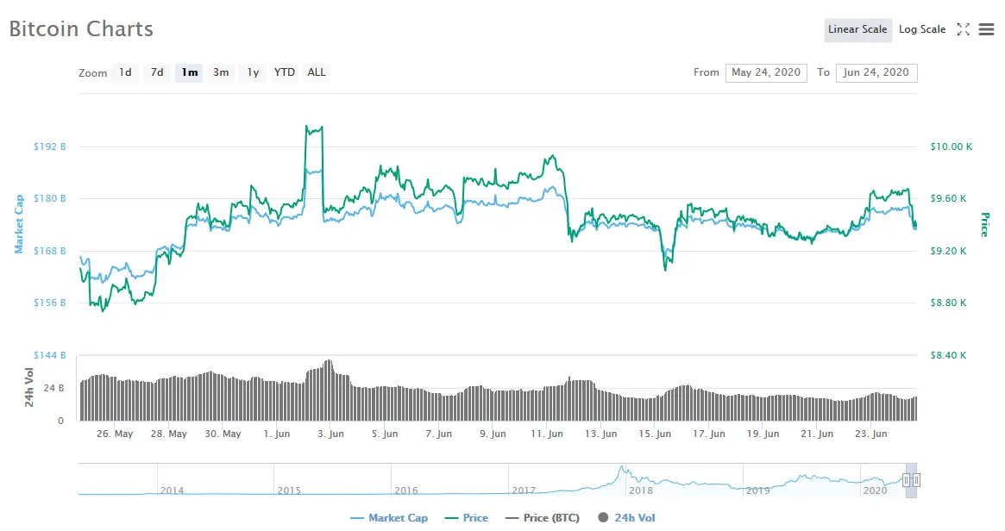1005x531 pixels.
Task: Click the 24 B volume axis label
Action: coord(53,388)
